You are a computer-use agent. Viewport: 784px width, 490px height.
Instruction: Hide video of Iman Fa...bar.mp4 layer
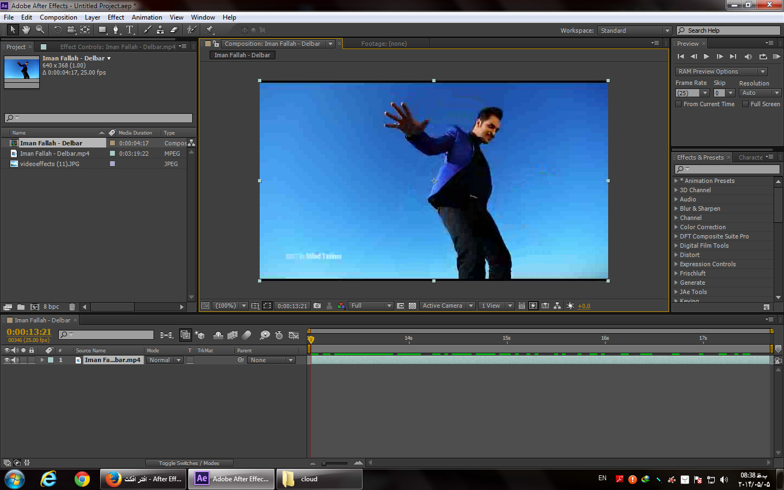(x=7, y=360)
